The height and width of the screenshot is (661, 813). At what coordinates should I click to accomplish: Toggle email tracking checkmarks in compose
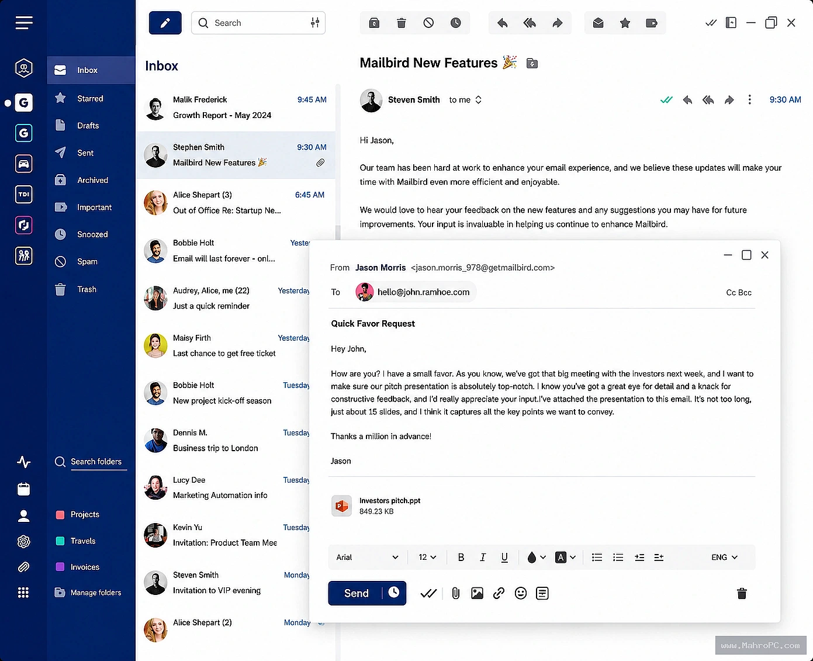[x=428, y=594]
